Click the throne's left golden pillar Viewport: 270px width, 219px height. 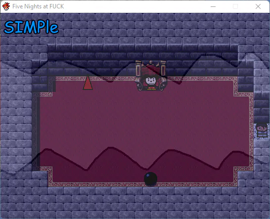(138, 68)
